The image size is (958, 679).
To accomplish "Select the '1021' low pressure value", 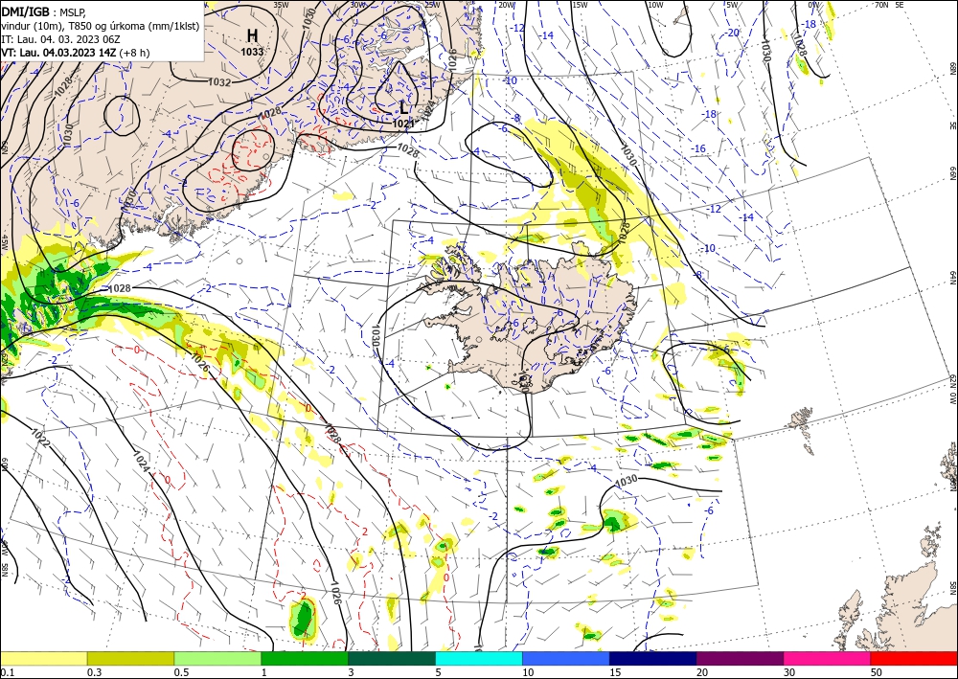I will point(403,124).
